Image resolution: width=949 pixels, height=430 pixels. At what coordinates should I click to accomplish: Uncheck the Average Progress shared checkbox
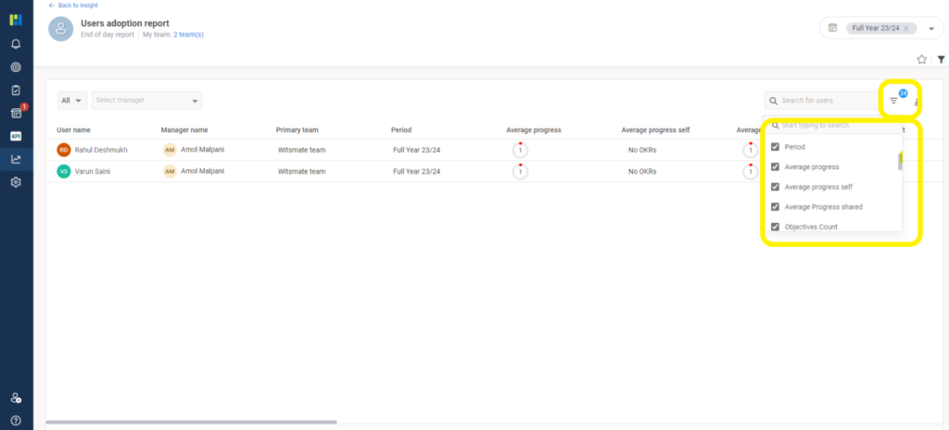775,206
